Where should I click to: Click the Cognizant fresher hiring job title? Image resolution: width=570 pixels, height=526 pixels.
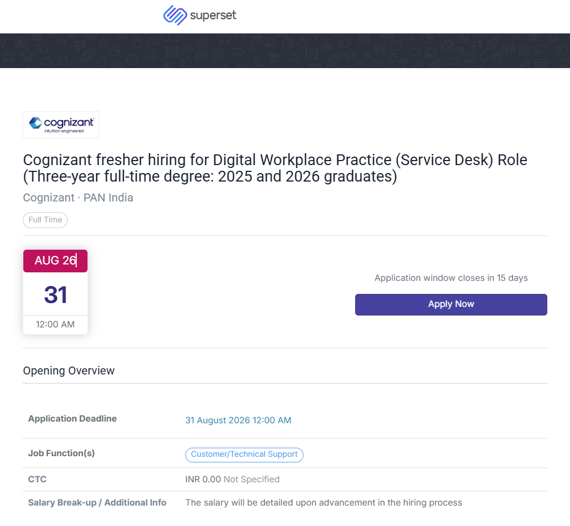[275, 168]
